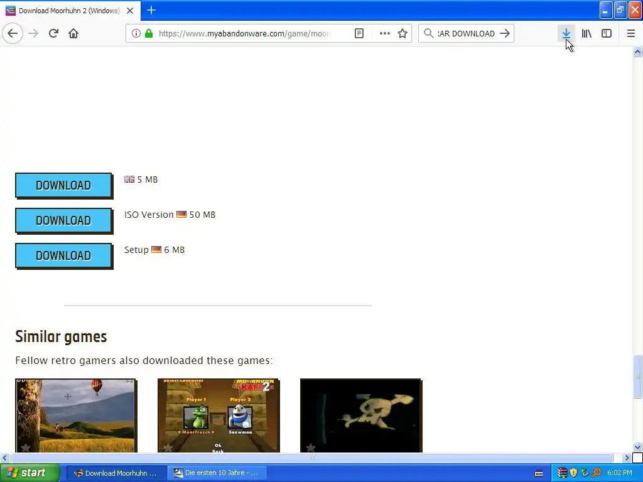
Task: Download the 5 MB English version
Action: coord(63,185)
